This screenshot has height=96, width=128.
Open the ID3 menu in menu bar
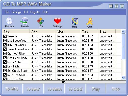pos(26,12)
